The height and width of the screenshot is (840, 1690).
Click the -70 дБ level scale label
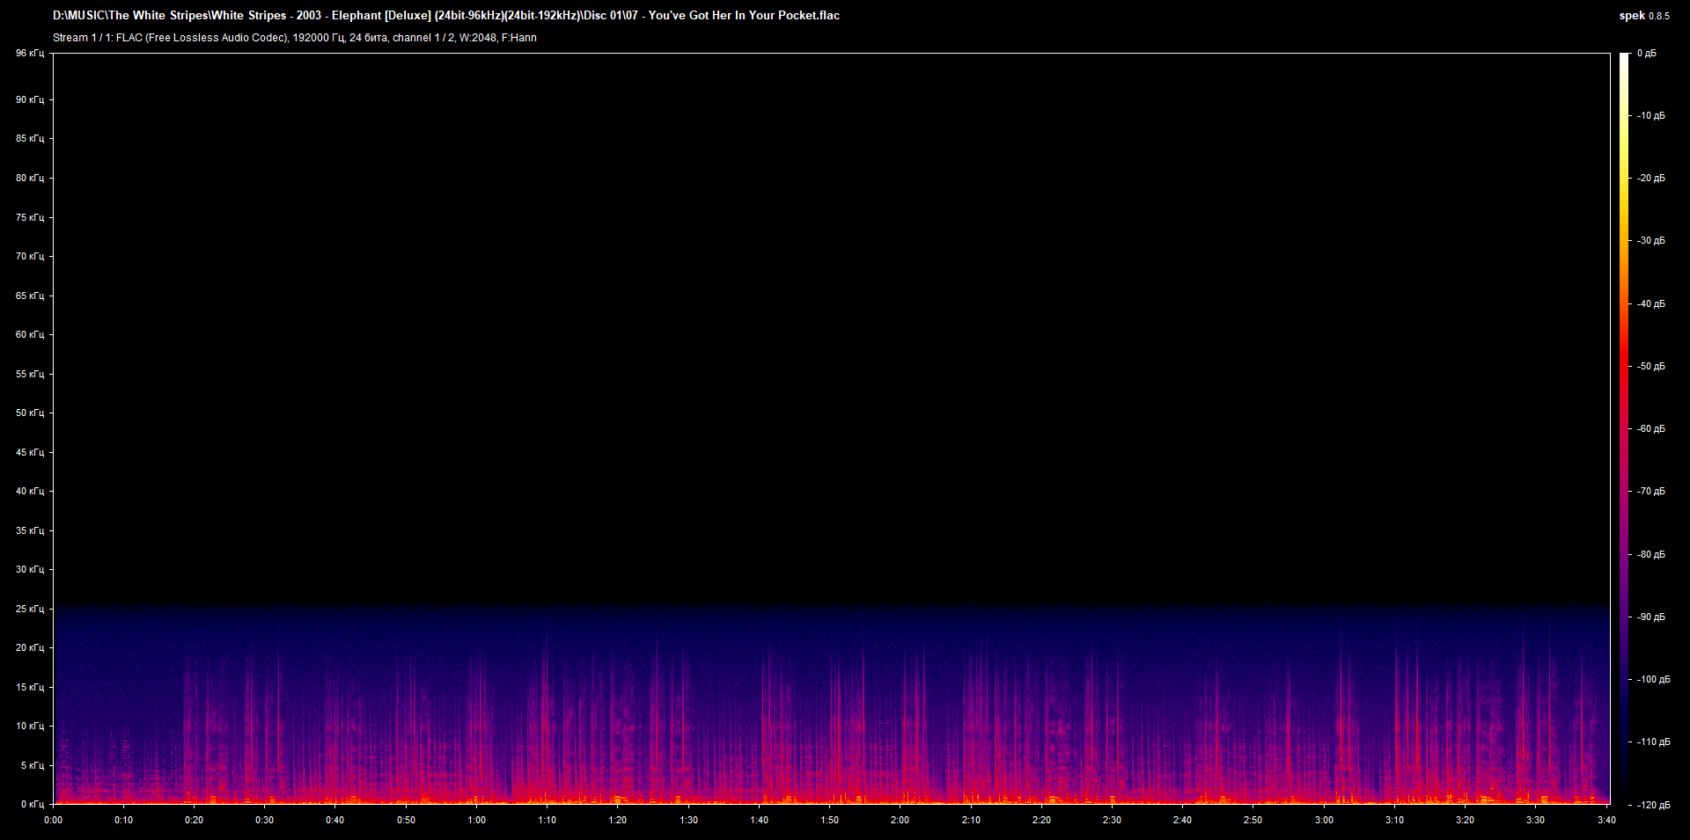[x=1651, y=492]
